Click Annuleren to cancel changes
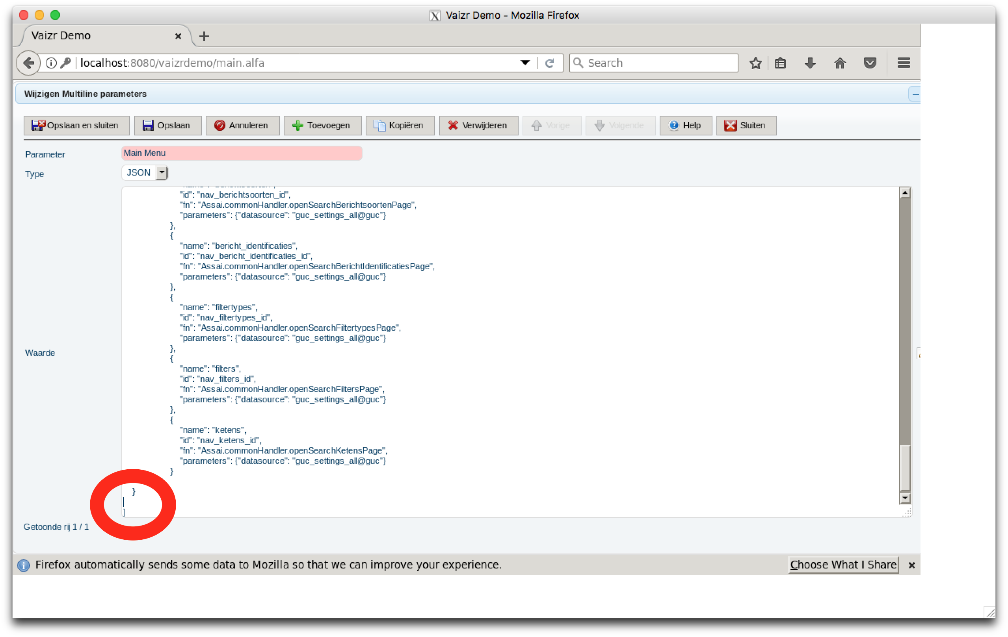Viewport: 1008px width, 637px height. pos(242,126)
